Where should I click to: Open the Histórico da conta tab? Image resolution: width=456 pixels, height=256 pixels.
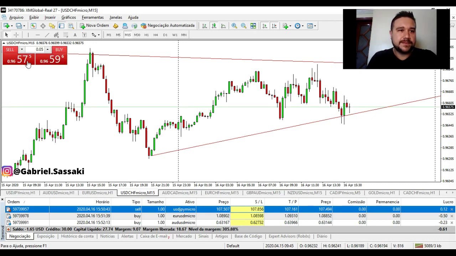coord(77,236)
